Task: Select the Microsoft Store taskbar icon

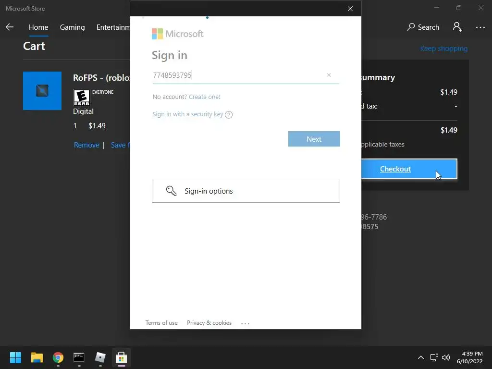Action: [122, 357]
